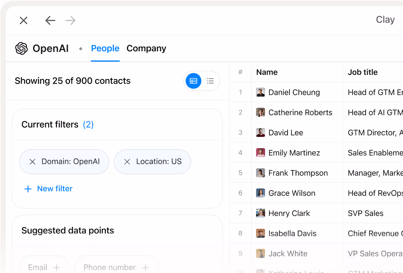Click the plus icon beside New filter
The width and height of the screenshot is (403, 273).
pyautogui.click(x=28, y=189)
